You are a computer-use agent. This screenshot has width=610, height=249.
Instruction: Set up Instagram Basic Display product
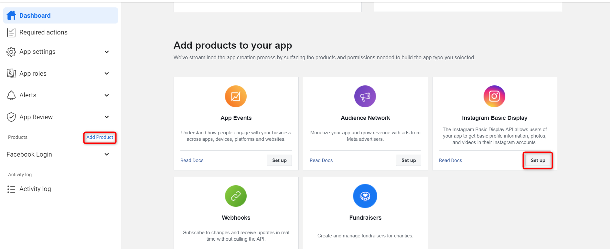[538, 160]
